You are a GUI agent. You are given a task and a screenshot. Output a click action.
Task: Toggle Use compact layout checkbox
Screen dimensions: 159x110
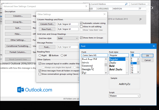40,64
